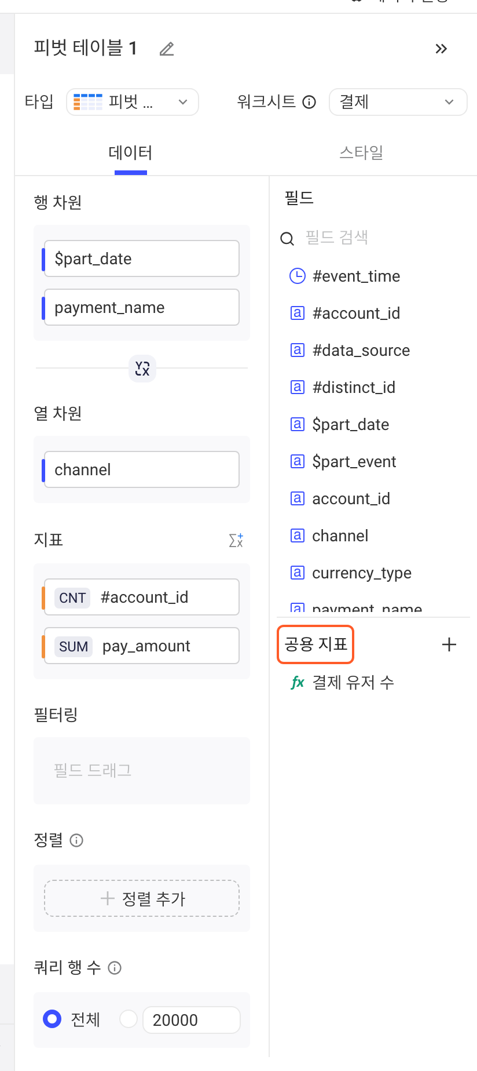
Task: Open the 타입 chart type dropdown
Action: click(133, 102)
